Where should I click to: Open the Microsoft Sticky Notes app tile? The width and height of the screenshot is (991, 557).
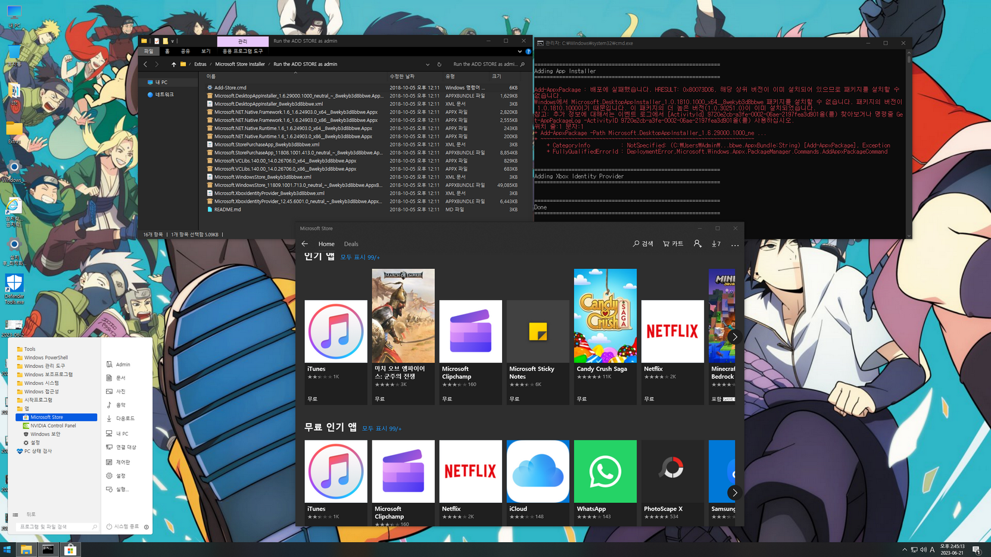[538, 352]
